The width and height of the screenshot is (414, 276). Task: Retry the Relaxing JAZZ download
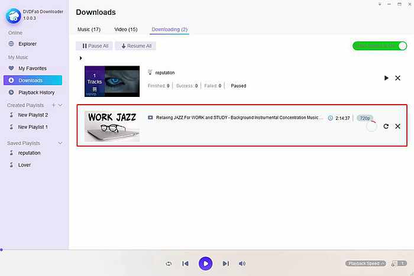click(386, 126)
